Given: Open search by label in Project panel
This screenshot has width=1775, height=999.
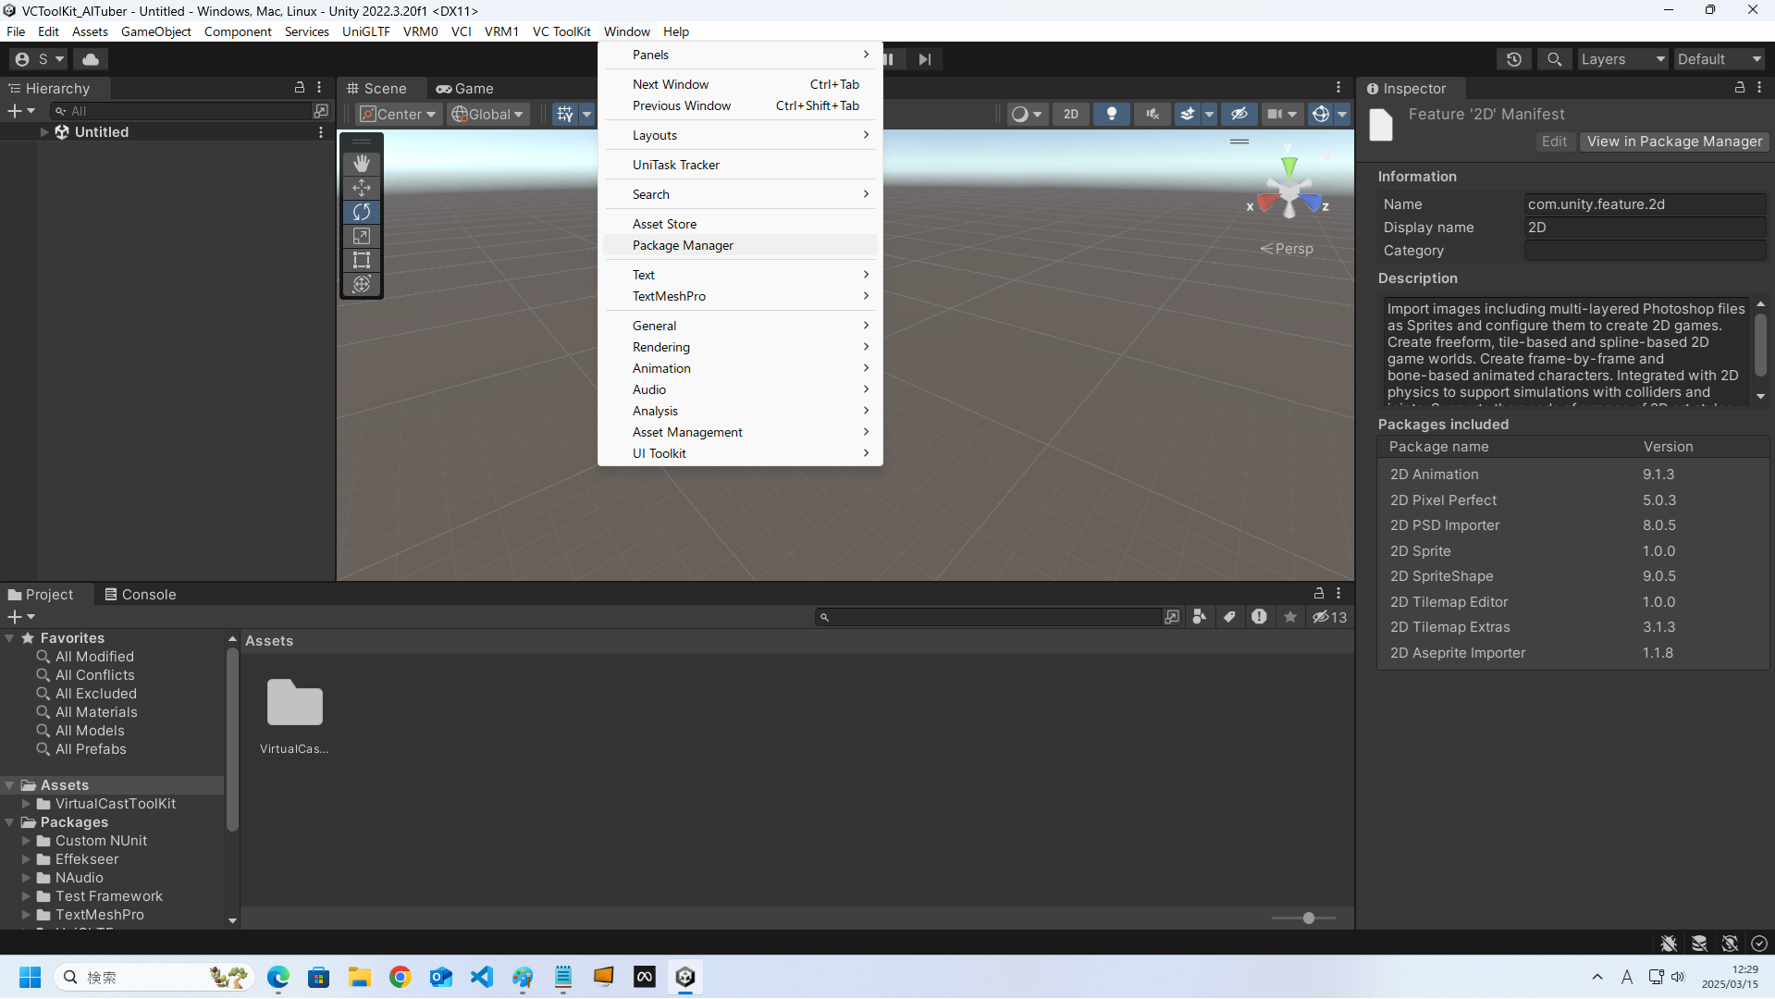Looking at the screenshot, I should tap(1229, 617).
